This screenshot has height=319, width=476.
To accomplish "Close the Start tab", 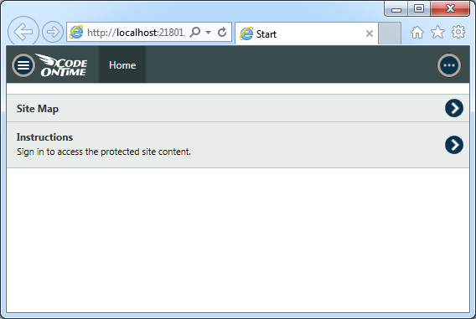I will click(370, 33).
